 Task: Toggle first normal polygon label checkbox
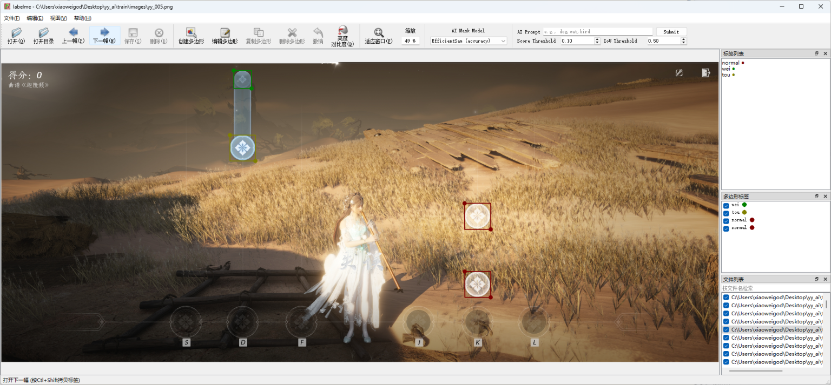[x=726, y=220]
